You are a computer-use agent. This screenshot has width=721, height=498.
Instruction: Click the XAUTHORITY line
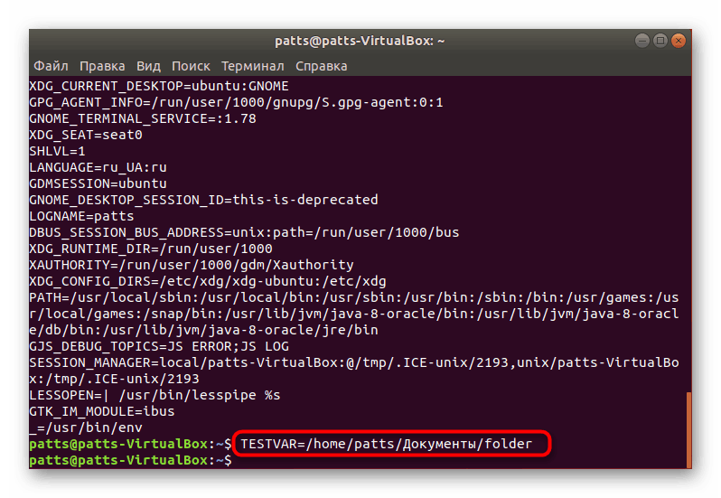click(x=192, y=265)
